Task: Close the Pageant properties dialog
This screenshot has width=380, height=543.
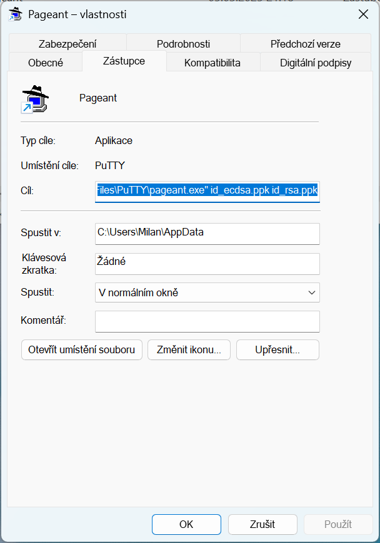Action: click(x=363, y=14)
